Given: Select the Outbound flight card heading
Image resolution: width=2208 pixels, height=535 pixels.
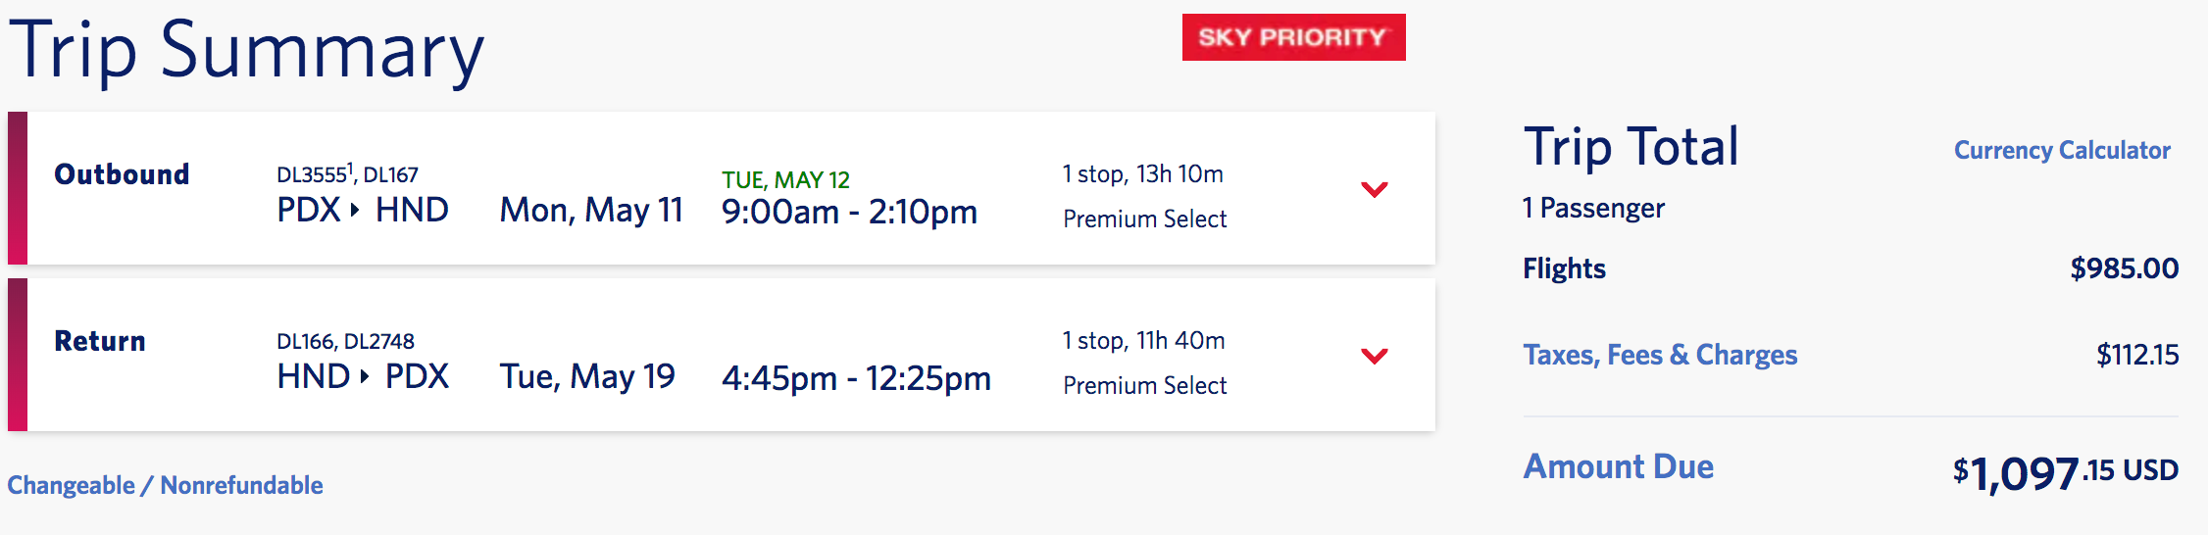Looking at the screenshot, I should click(x=122, y=174).
